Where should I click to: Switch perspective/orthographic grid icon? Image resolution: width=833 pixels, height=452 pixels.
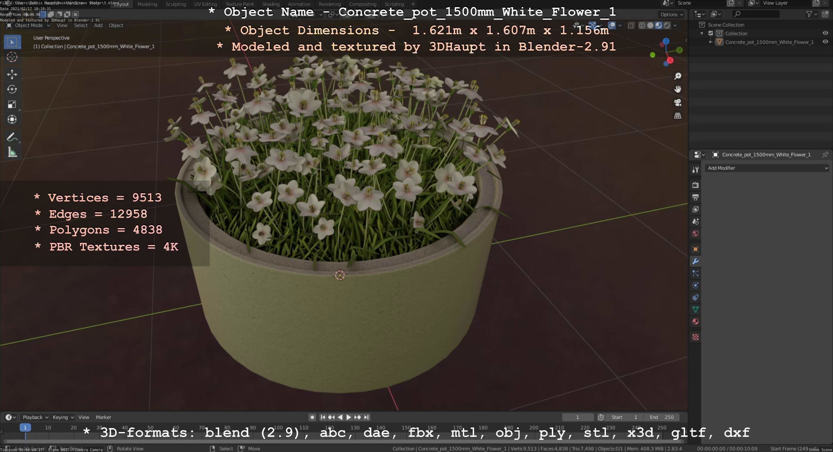pos(677,116)
